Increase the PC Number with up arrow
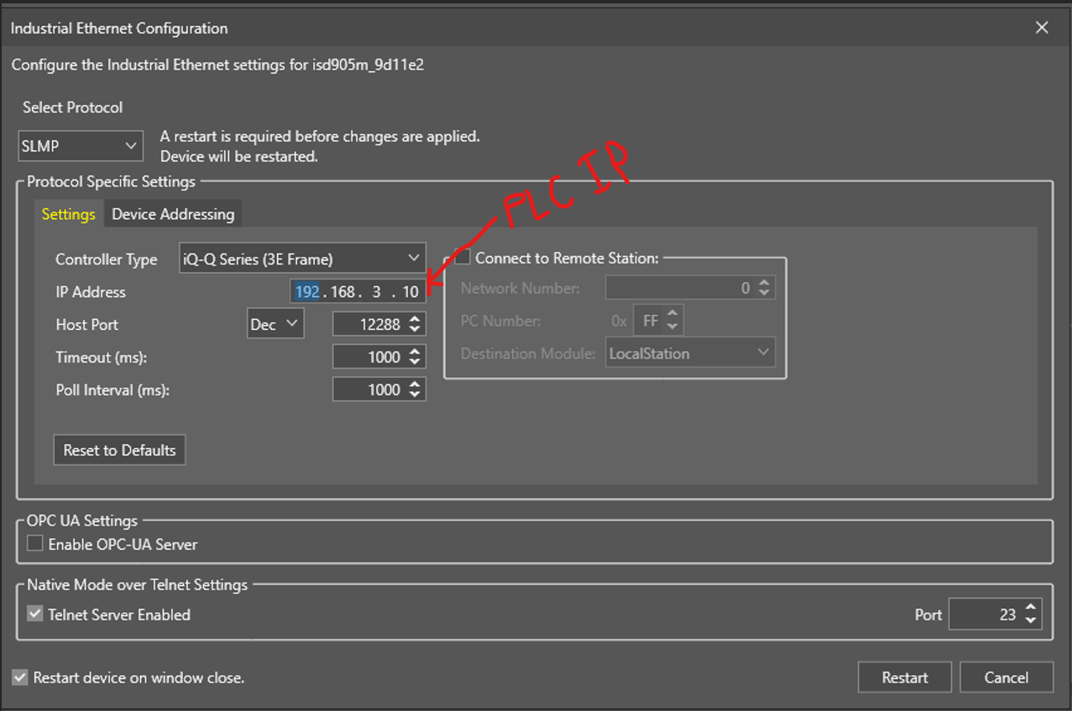This screenshot has width=1072, height=711. pyautogui.click(x=672, y=315)
